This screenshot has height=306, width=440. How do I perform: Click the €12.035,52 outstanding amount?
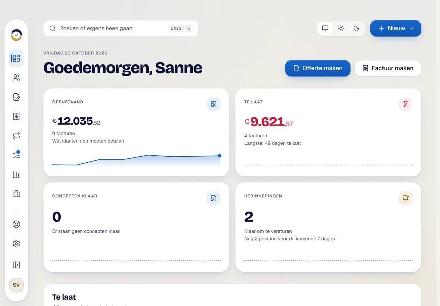click(x=76, y=121)
